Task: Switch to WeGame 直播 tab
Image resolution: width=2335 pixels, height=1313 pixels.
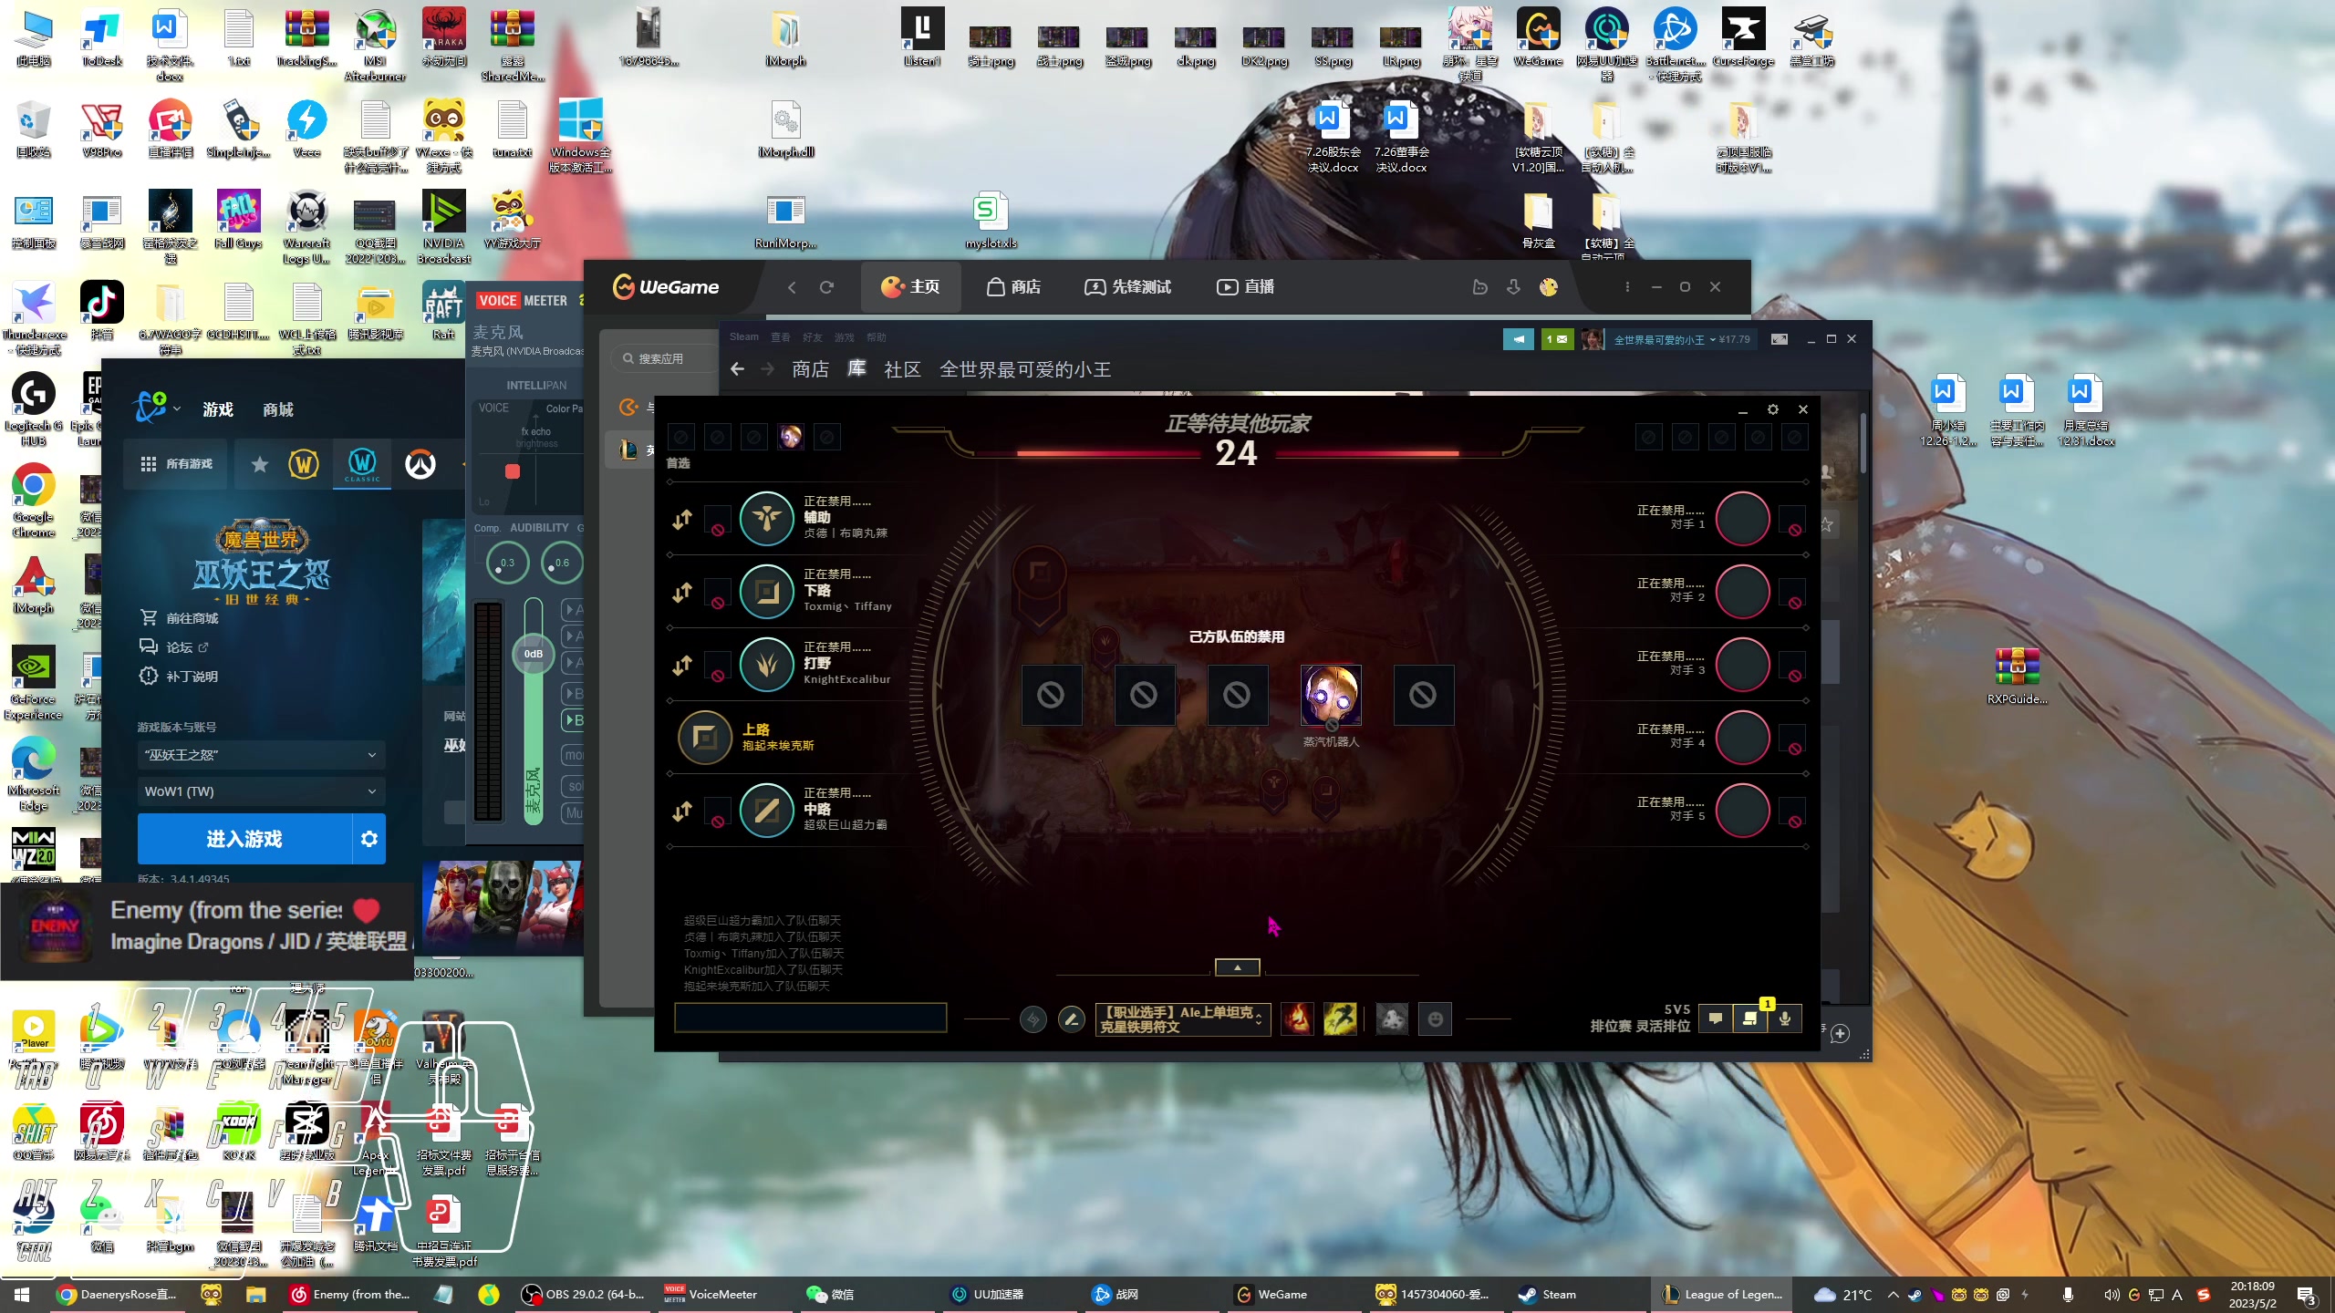Action: pos(1245,287)
